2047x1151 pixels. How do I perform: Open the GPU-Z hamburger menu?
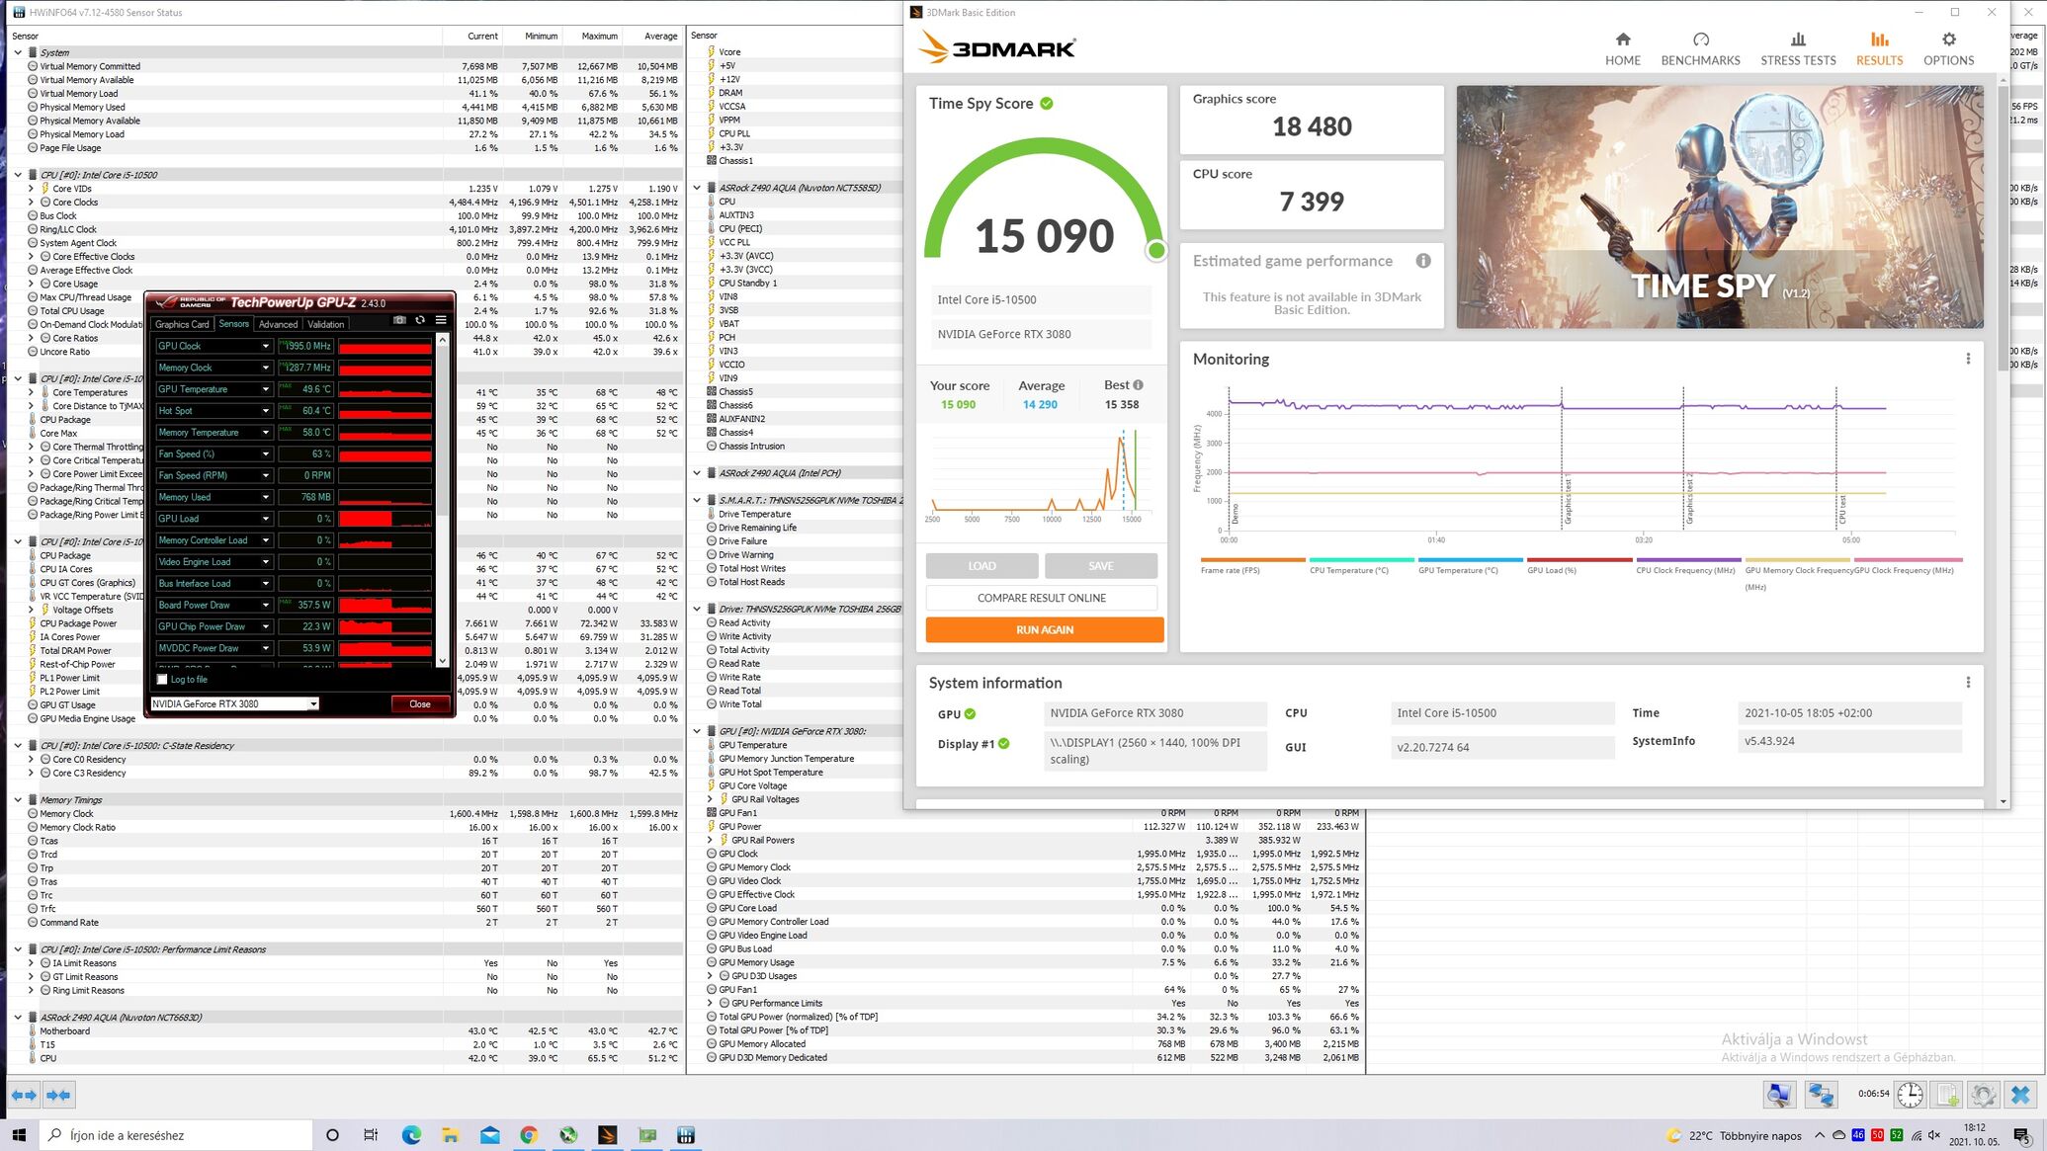tap(441, 320)
